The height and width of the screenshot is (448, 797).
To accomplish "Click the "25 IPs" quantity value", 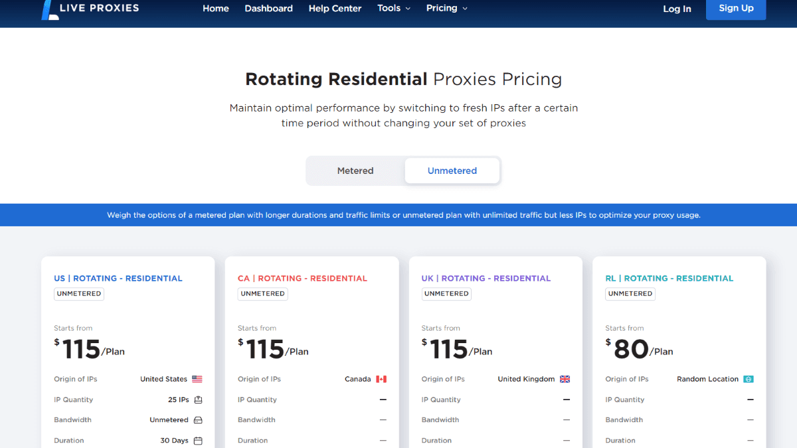I will pos(179,400).
